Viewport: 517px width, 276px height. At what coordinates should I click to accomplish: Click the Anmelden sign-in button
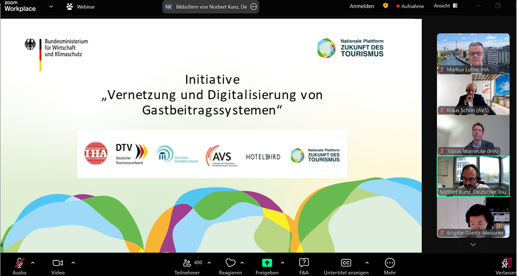click(362, 6)
